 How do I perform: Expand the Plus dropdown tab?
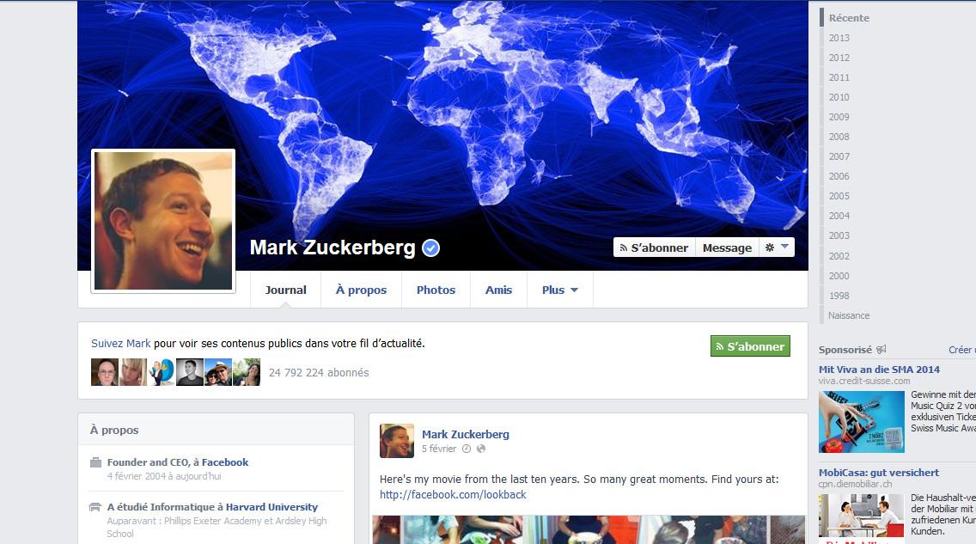560,290
